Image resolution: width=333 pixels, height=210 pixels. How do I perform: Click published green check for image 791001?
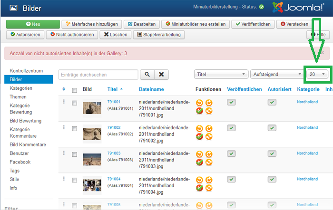tap(231, 102)
